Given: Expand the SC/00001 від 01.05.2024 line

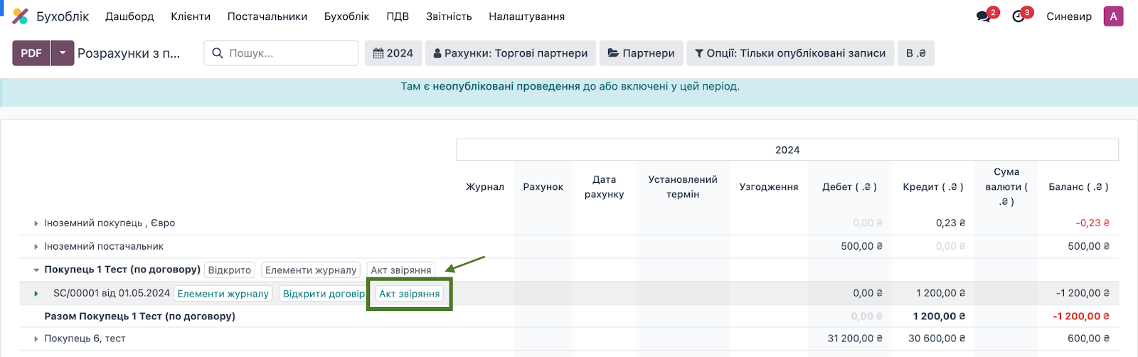Looking at the screenshot, I should pyautogui.click(x=36, y=294).
